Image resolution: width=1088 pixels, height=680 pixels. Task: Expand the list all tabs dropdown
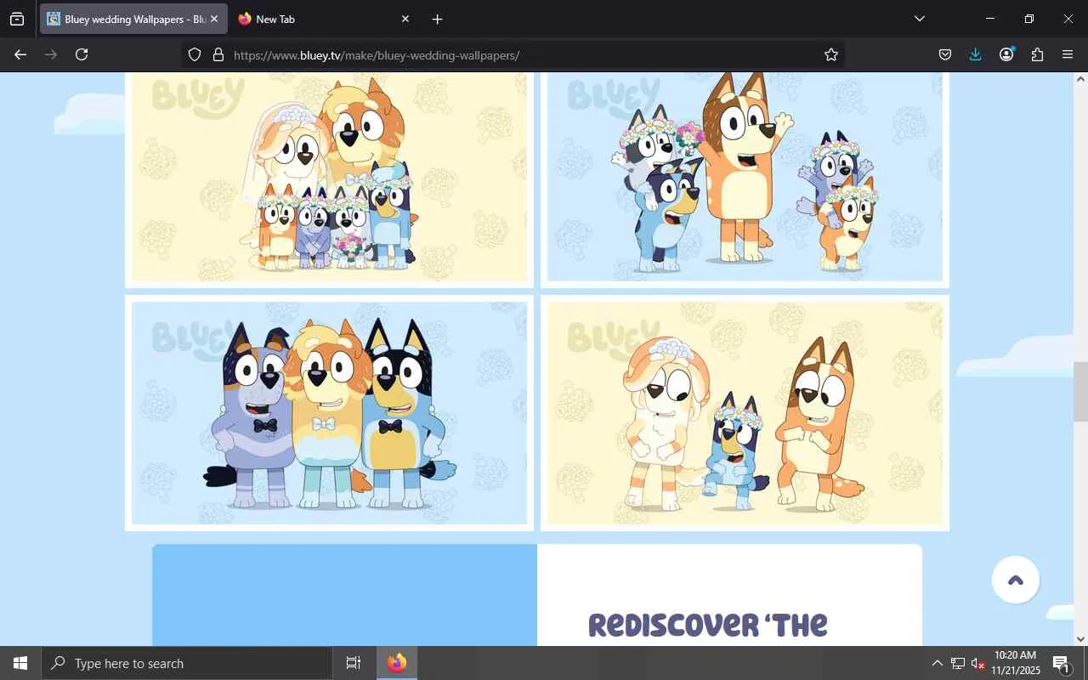[919, 19]
